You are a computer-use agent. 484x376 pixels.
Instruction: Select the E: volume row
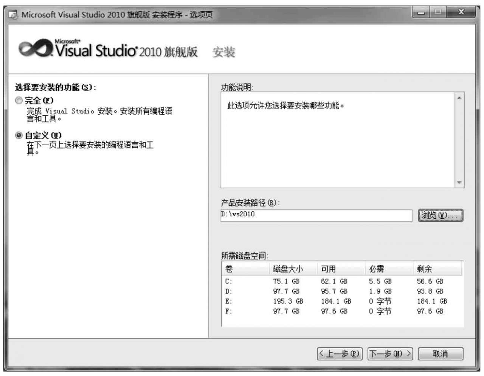click(342, 301)
